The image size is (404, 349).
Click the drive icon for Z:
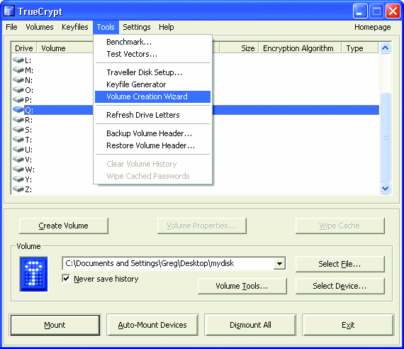(x=18, y=189)
